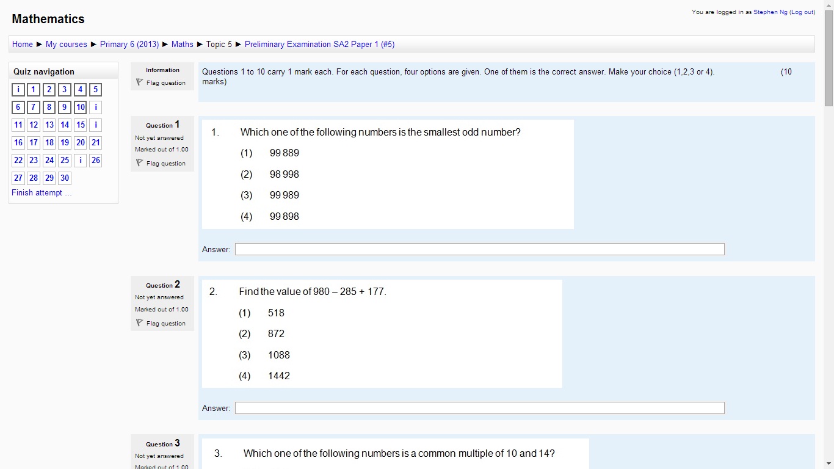Open Stephen Ng profile link

770,12
